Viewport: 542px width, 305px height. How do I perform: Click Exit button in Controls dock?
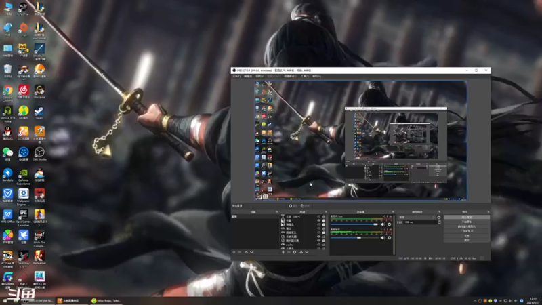[x=467, y=240]
